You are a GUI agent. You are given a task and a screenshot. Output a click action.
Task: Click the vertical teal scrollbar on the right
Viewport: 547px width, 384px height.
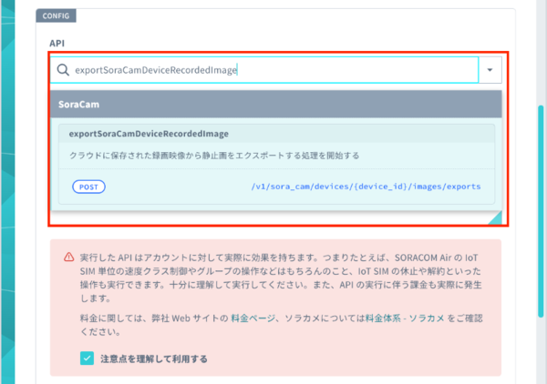click(541, 211)
